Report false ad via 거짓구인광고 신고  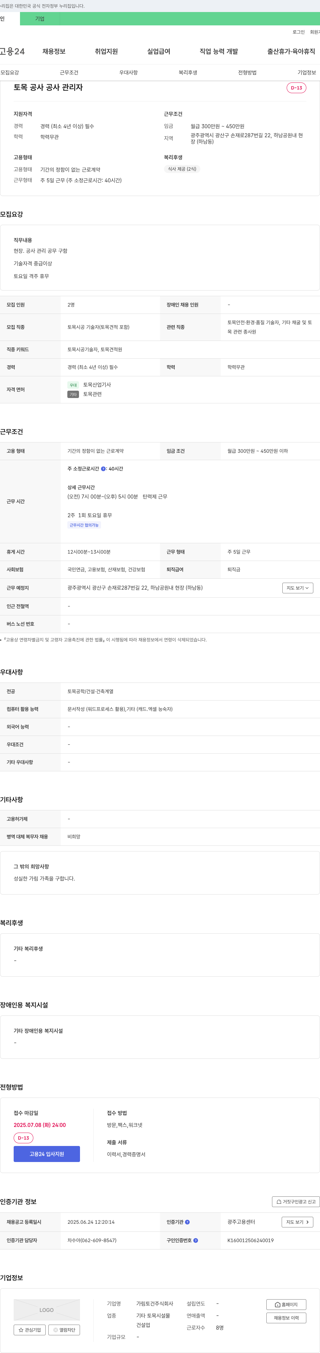click(x=296, y=1202)
